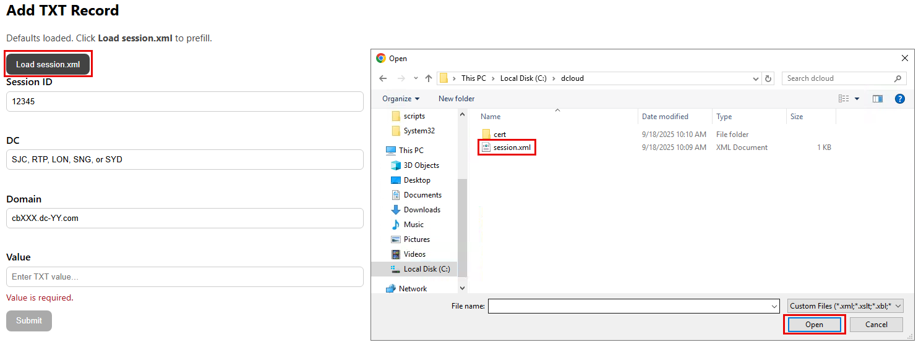Viewport: 921px width, 345px height.
Task: Expand the address bar history dropdown
Action: point(756,78)
